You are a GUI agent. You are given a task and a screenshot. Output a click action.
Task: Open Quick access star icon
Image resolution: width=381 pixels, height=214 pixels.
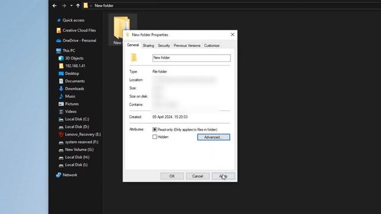pos(58,20)
